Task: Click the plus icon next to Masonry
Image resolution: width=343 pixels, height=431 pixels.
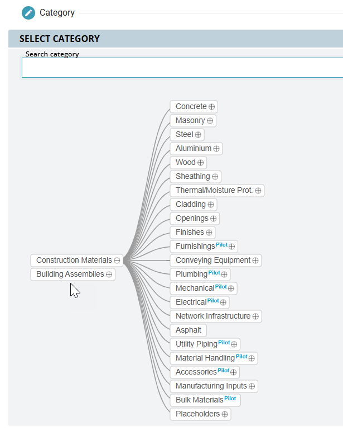Action: point(210,121)
